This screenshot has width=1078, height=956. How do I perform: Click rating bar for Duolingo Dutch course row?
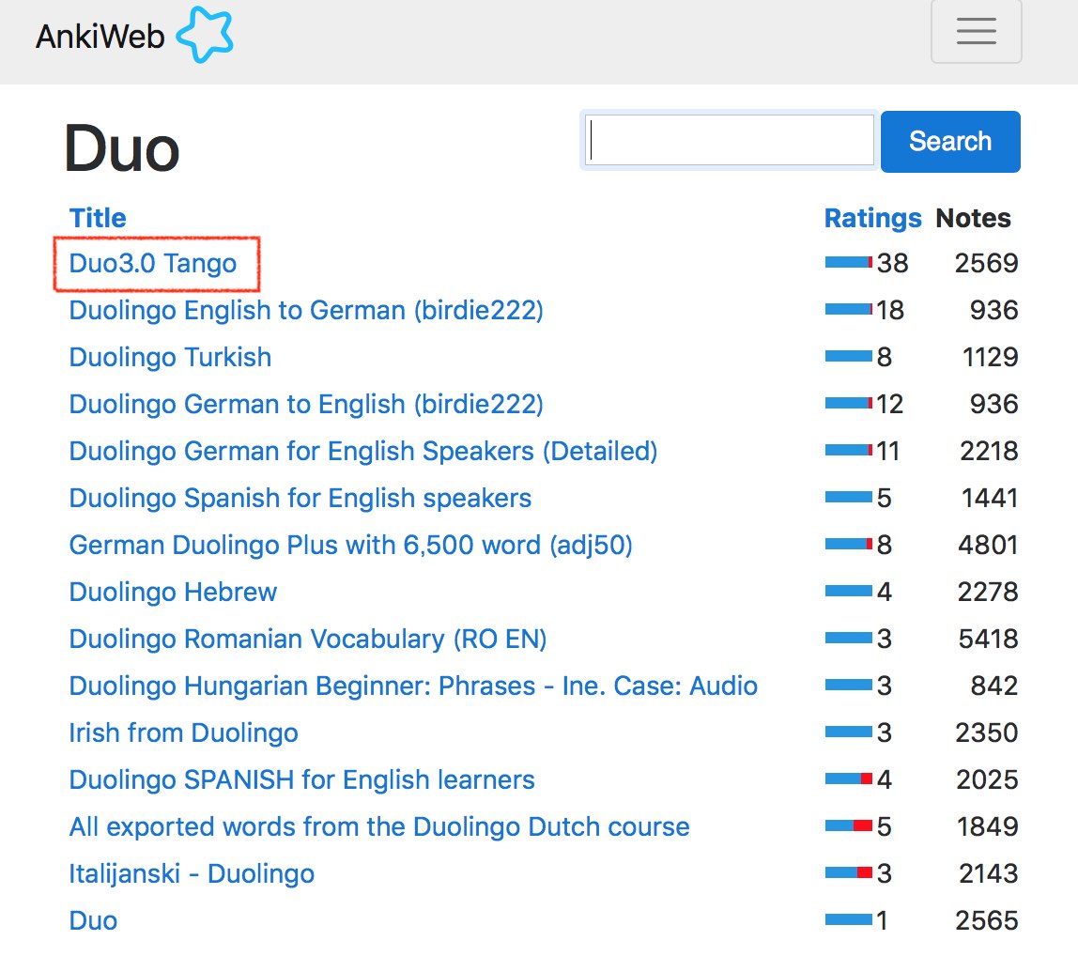pyautogui.click(x=848, y=825)
